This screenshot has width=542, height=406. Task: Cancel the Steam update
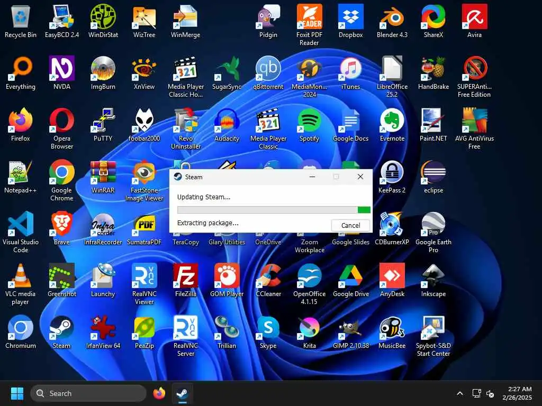[x=350, y=225]
